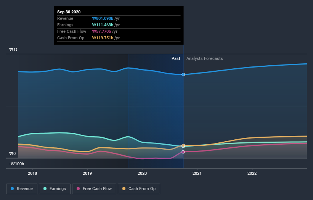Click the ₩57.770b free cash flow value

101,31
